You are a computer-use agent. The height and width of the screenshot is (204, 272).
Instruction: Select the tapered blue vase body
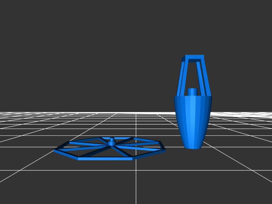193,120
